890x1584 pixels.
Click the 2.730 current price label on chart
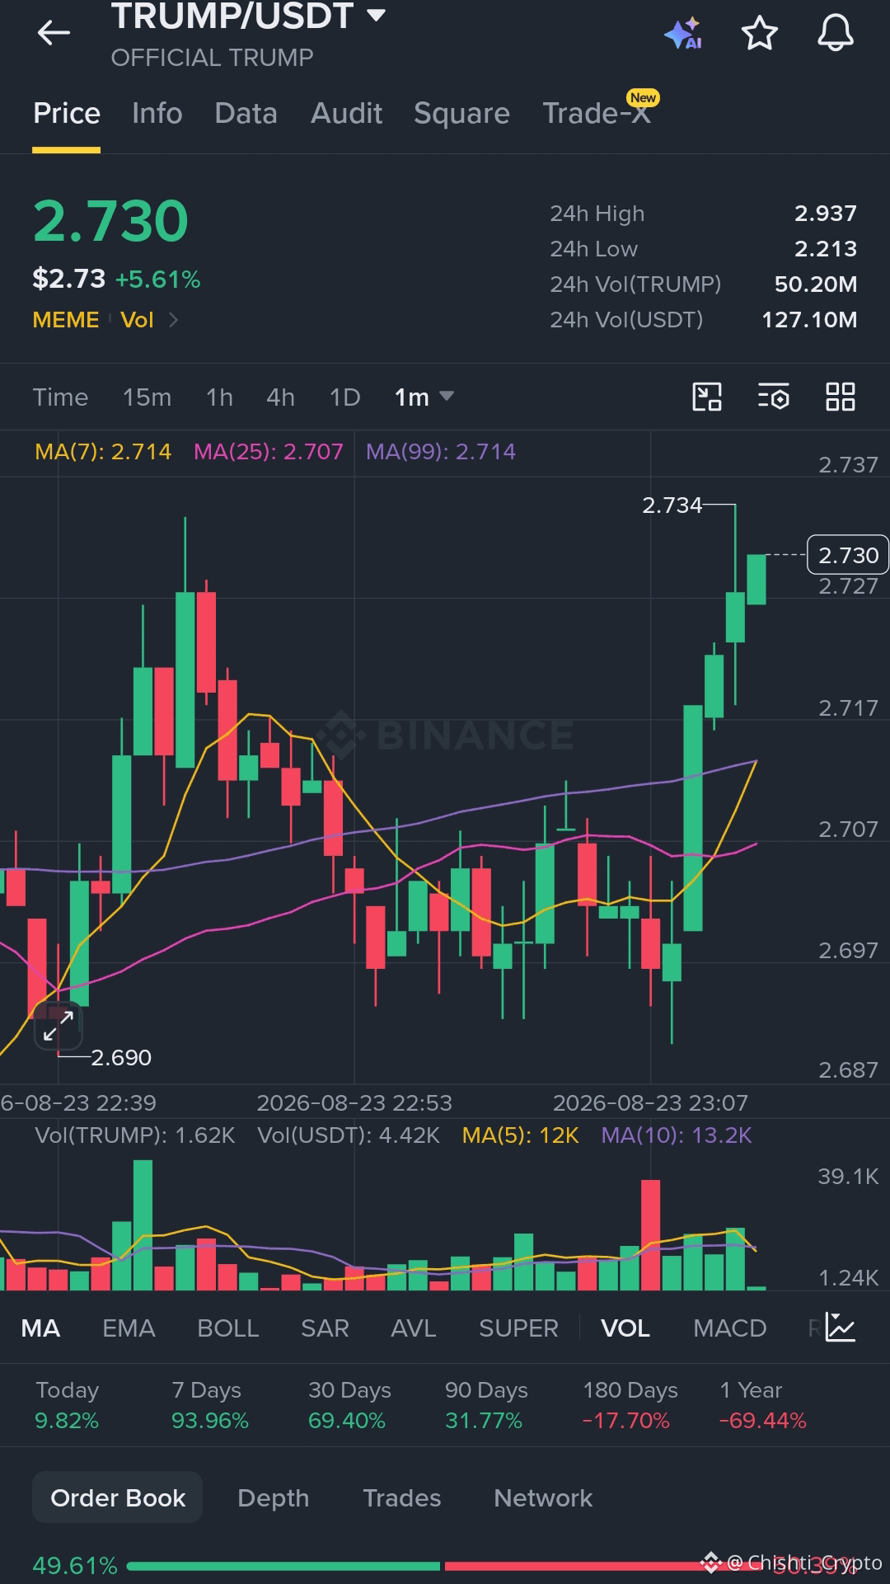(x=848, y=555)
